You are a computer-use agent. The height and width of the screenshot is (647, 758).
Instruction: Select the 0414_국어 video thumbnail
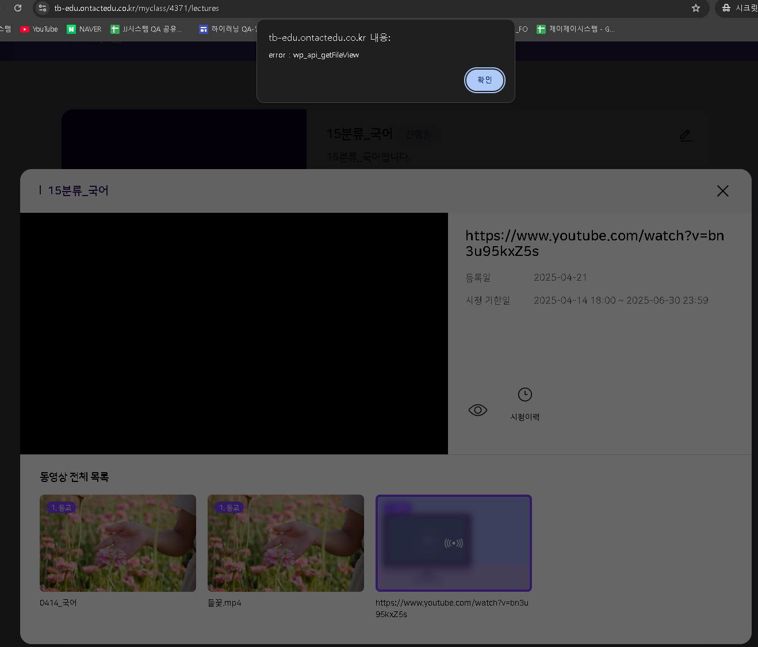[x=118, y=543]
